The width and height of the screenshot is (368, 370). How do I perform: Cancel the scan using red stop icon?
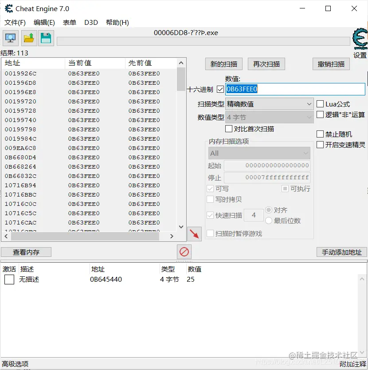[184, 251]
